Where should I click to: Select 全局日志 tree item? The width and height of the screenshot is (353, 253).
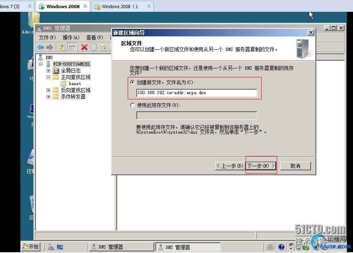(x=71, y=70)
